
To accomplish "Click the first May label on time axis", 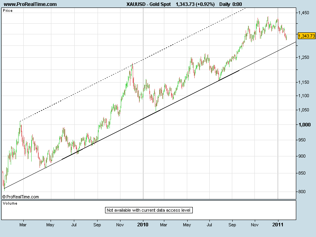I will point(50,225).
